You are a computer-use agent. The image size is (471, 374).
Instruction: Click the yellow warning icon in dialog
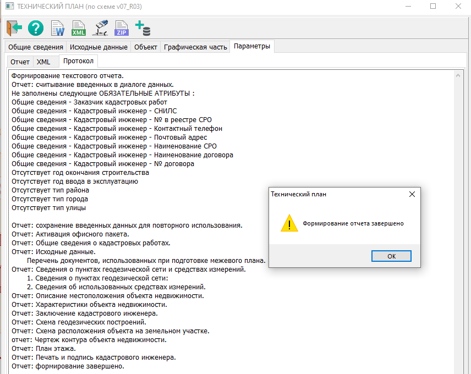click(289, 223)
